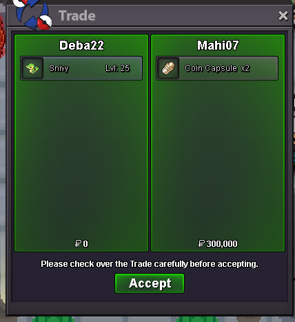This screenshot has width=295, height=322.
Task: Select the Coin Capsule item name
Action: [211, 68]
